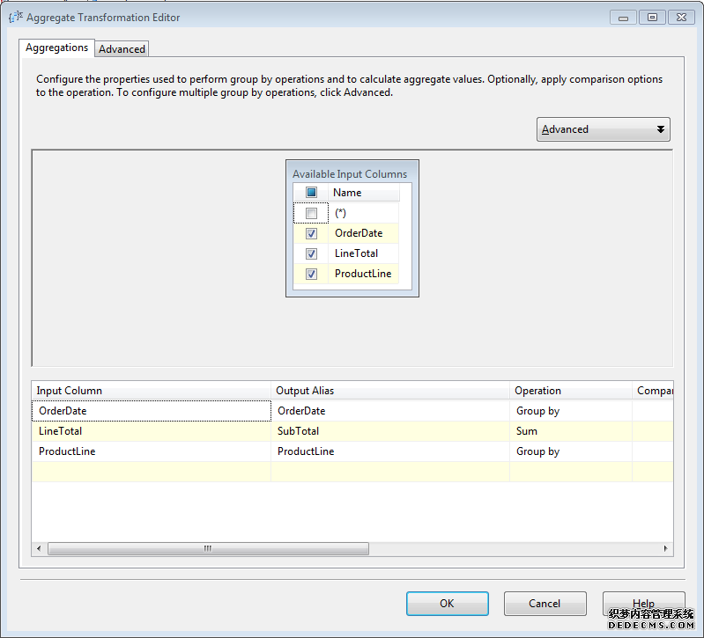The width and height of the screenshot is (704, 638).
Task: Select the Aggregations tab
Action: (56, 48)
